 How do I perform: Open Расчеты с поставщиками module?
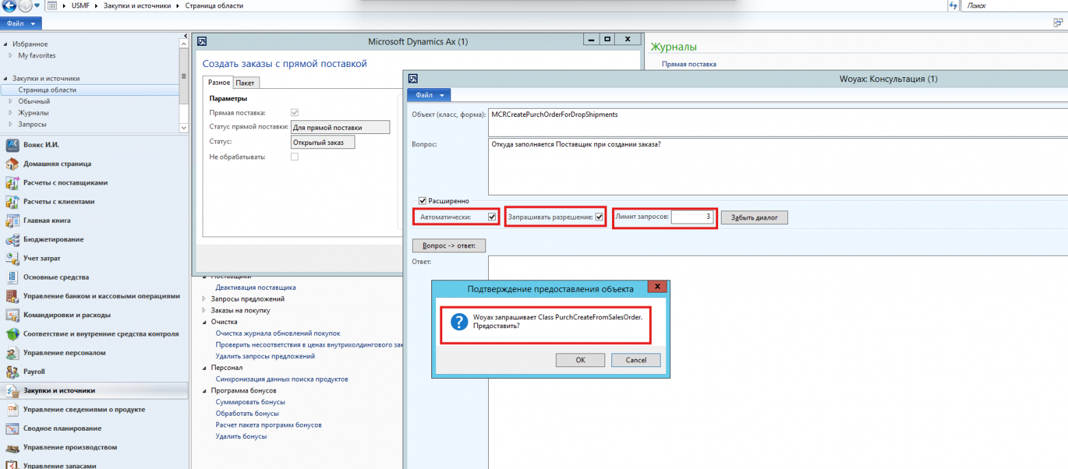pyautogui.click(x=66, y=183)
